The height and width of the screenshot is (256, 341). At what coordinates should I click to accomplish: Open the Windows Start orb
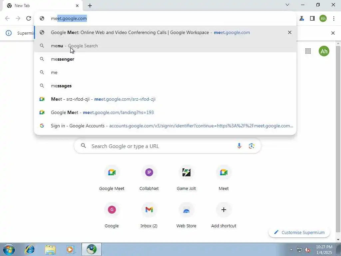click(9, 249)
